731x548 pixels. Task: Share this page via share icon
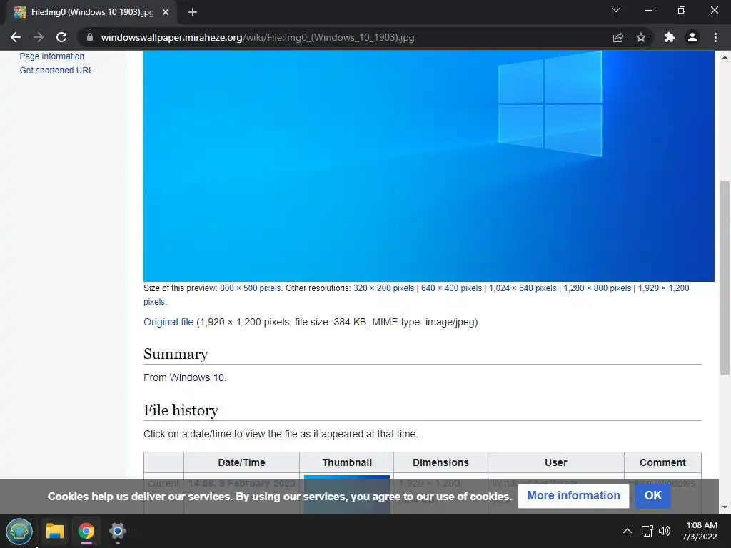[618, 37]
